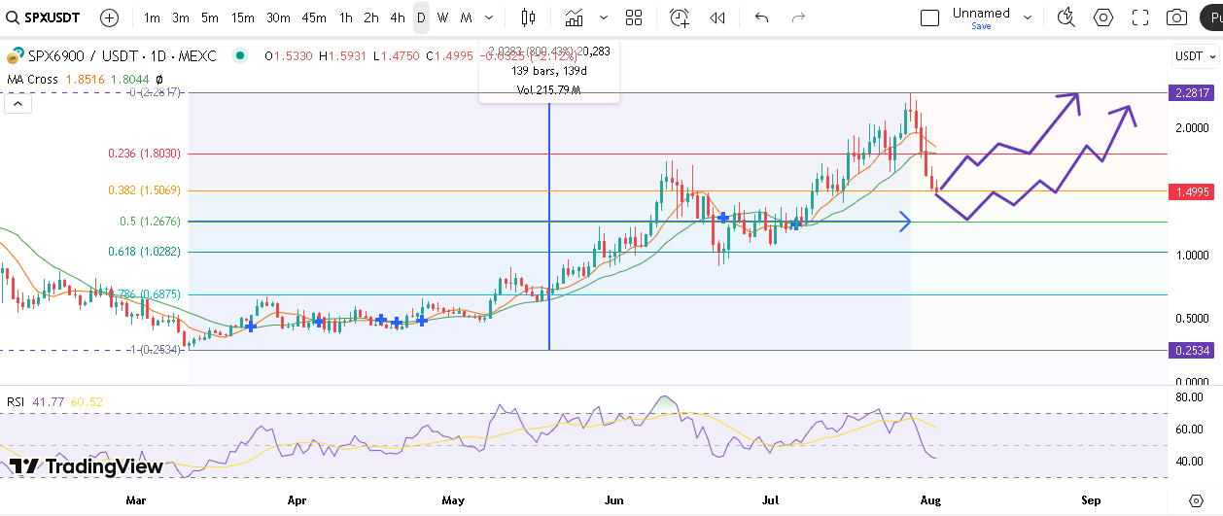Click the partially visible Publish button
This screenshot has width=1223, height=516.
coord(1211,17)
